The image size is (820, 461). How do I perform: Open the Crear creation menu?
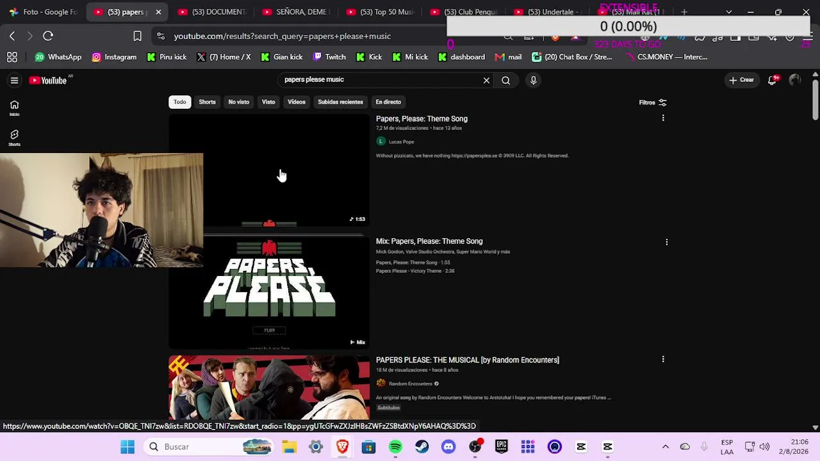click(x=742, y=80)
